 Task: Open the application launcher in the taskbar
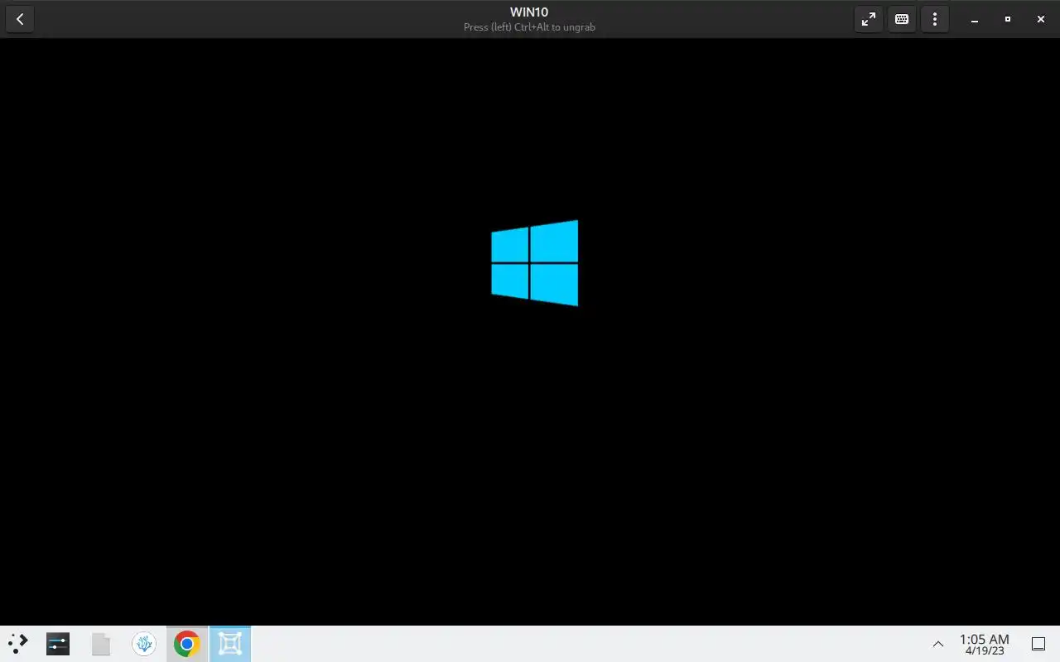click(18, 644)
